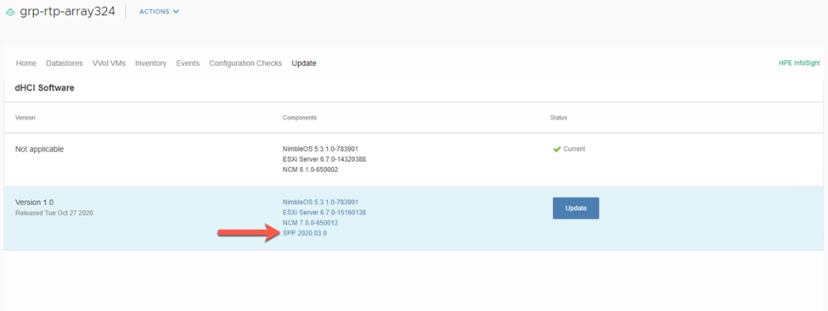Click the Components column header

coord(300,118)
